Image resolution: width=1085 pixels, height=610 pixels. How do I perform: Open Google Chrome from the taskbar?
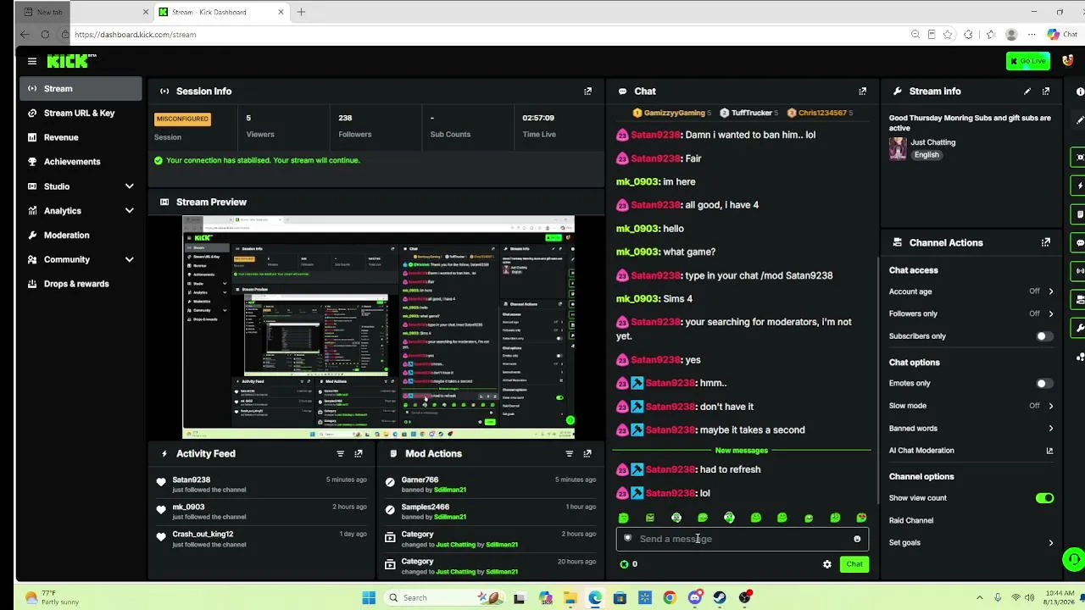coord(670,597)
